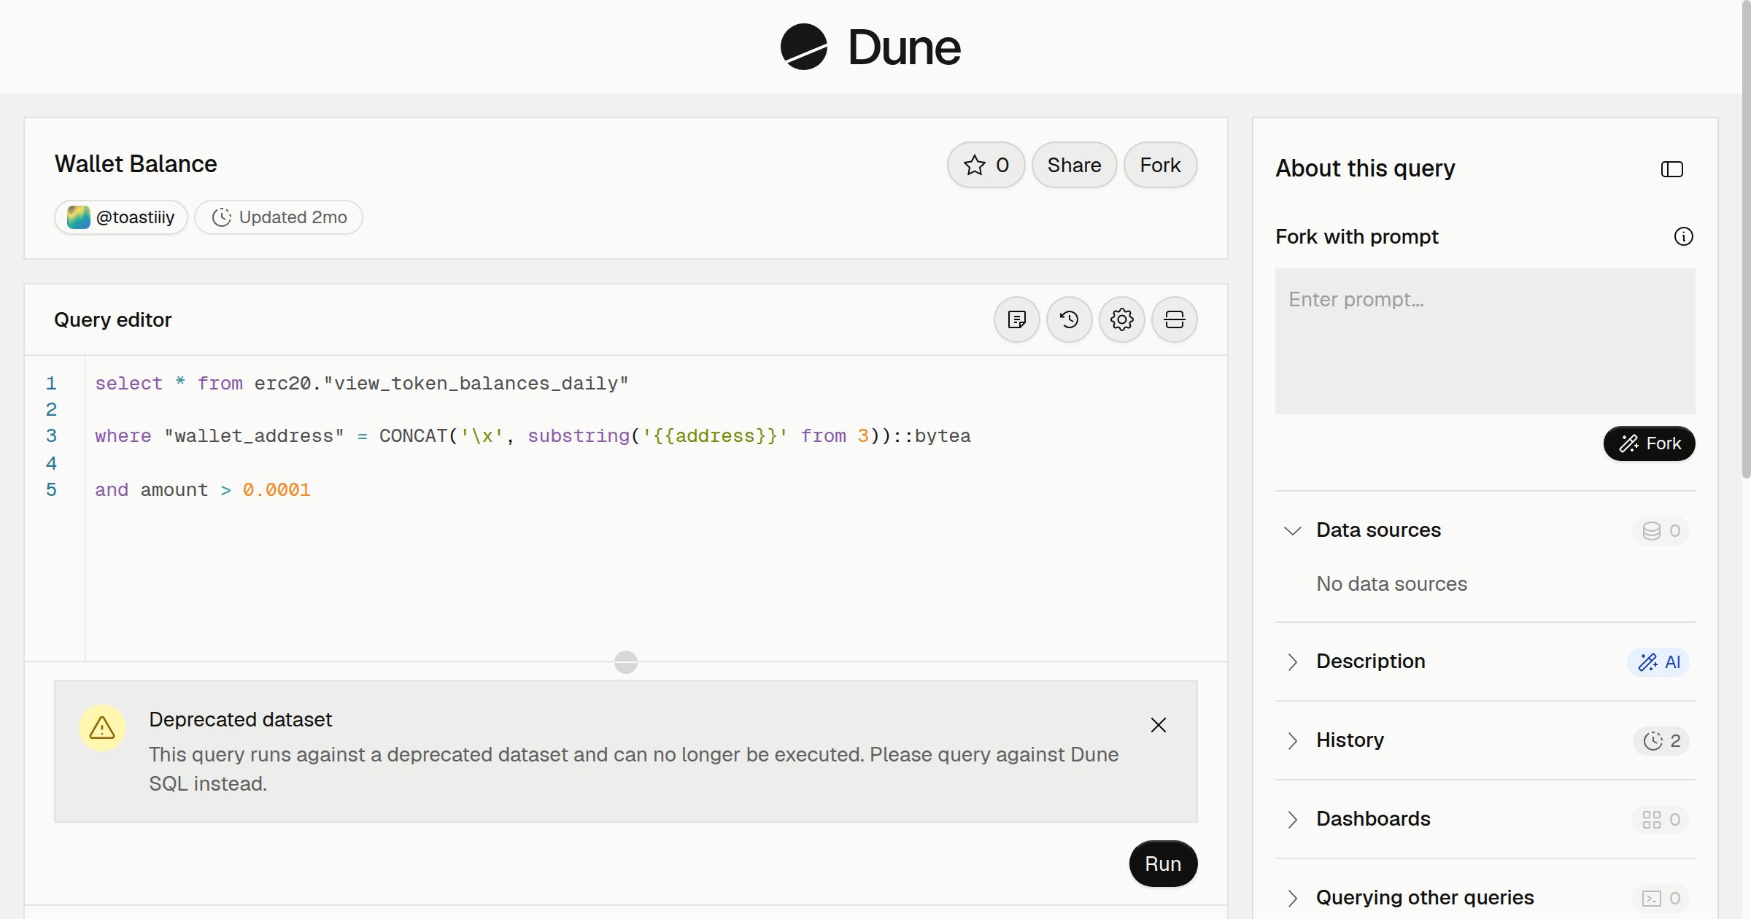The image size is (1751, 919).
Task: Expand Querying other queries section
Action: 1293,898
